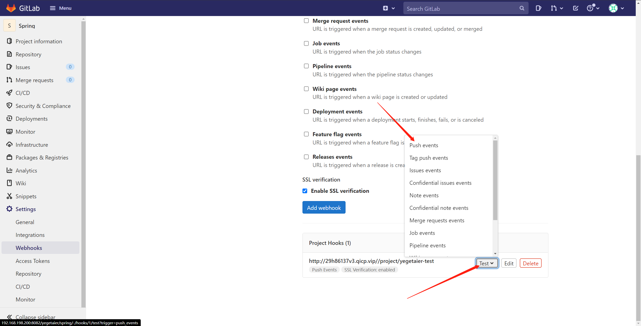
Task: Click the Add webhook button
Action: coord(324,208)
